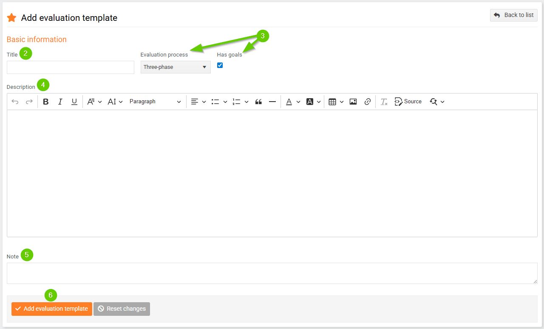Open the Evaluation process dropdown
This screenshot has width=544, height=329.
176,67
